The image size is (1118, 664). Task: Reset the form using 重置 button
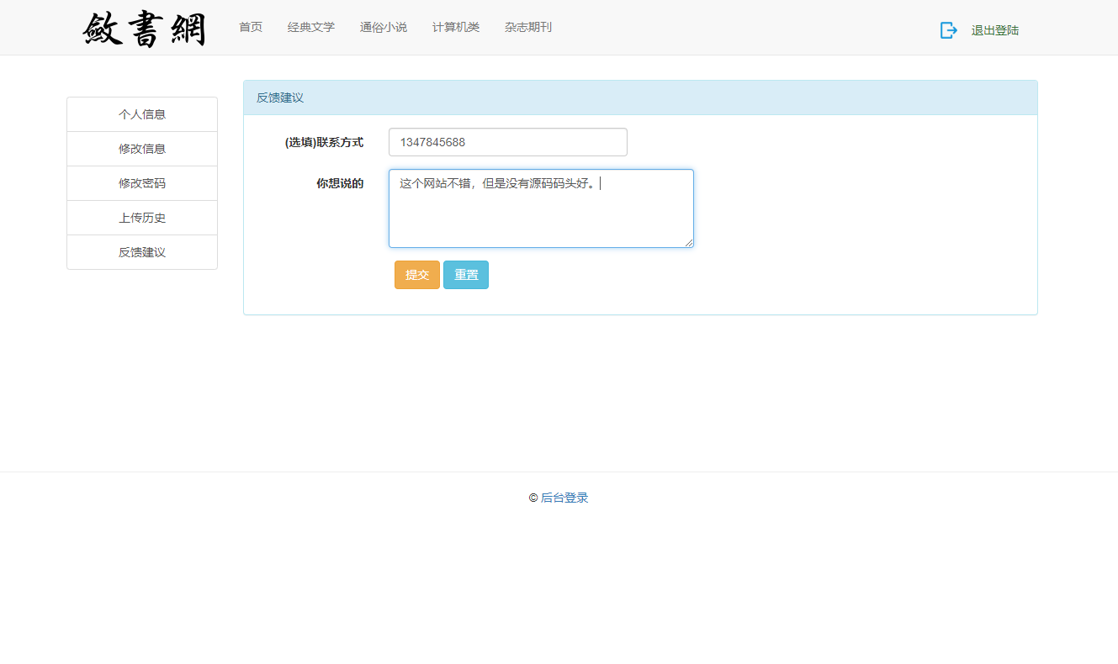click(x=466, y=274)
